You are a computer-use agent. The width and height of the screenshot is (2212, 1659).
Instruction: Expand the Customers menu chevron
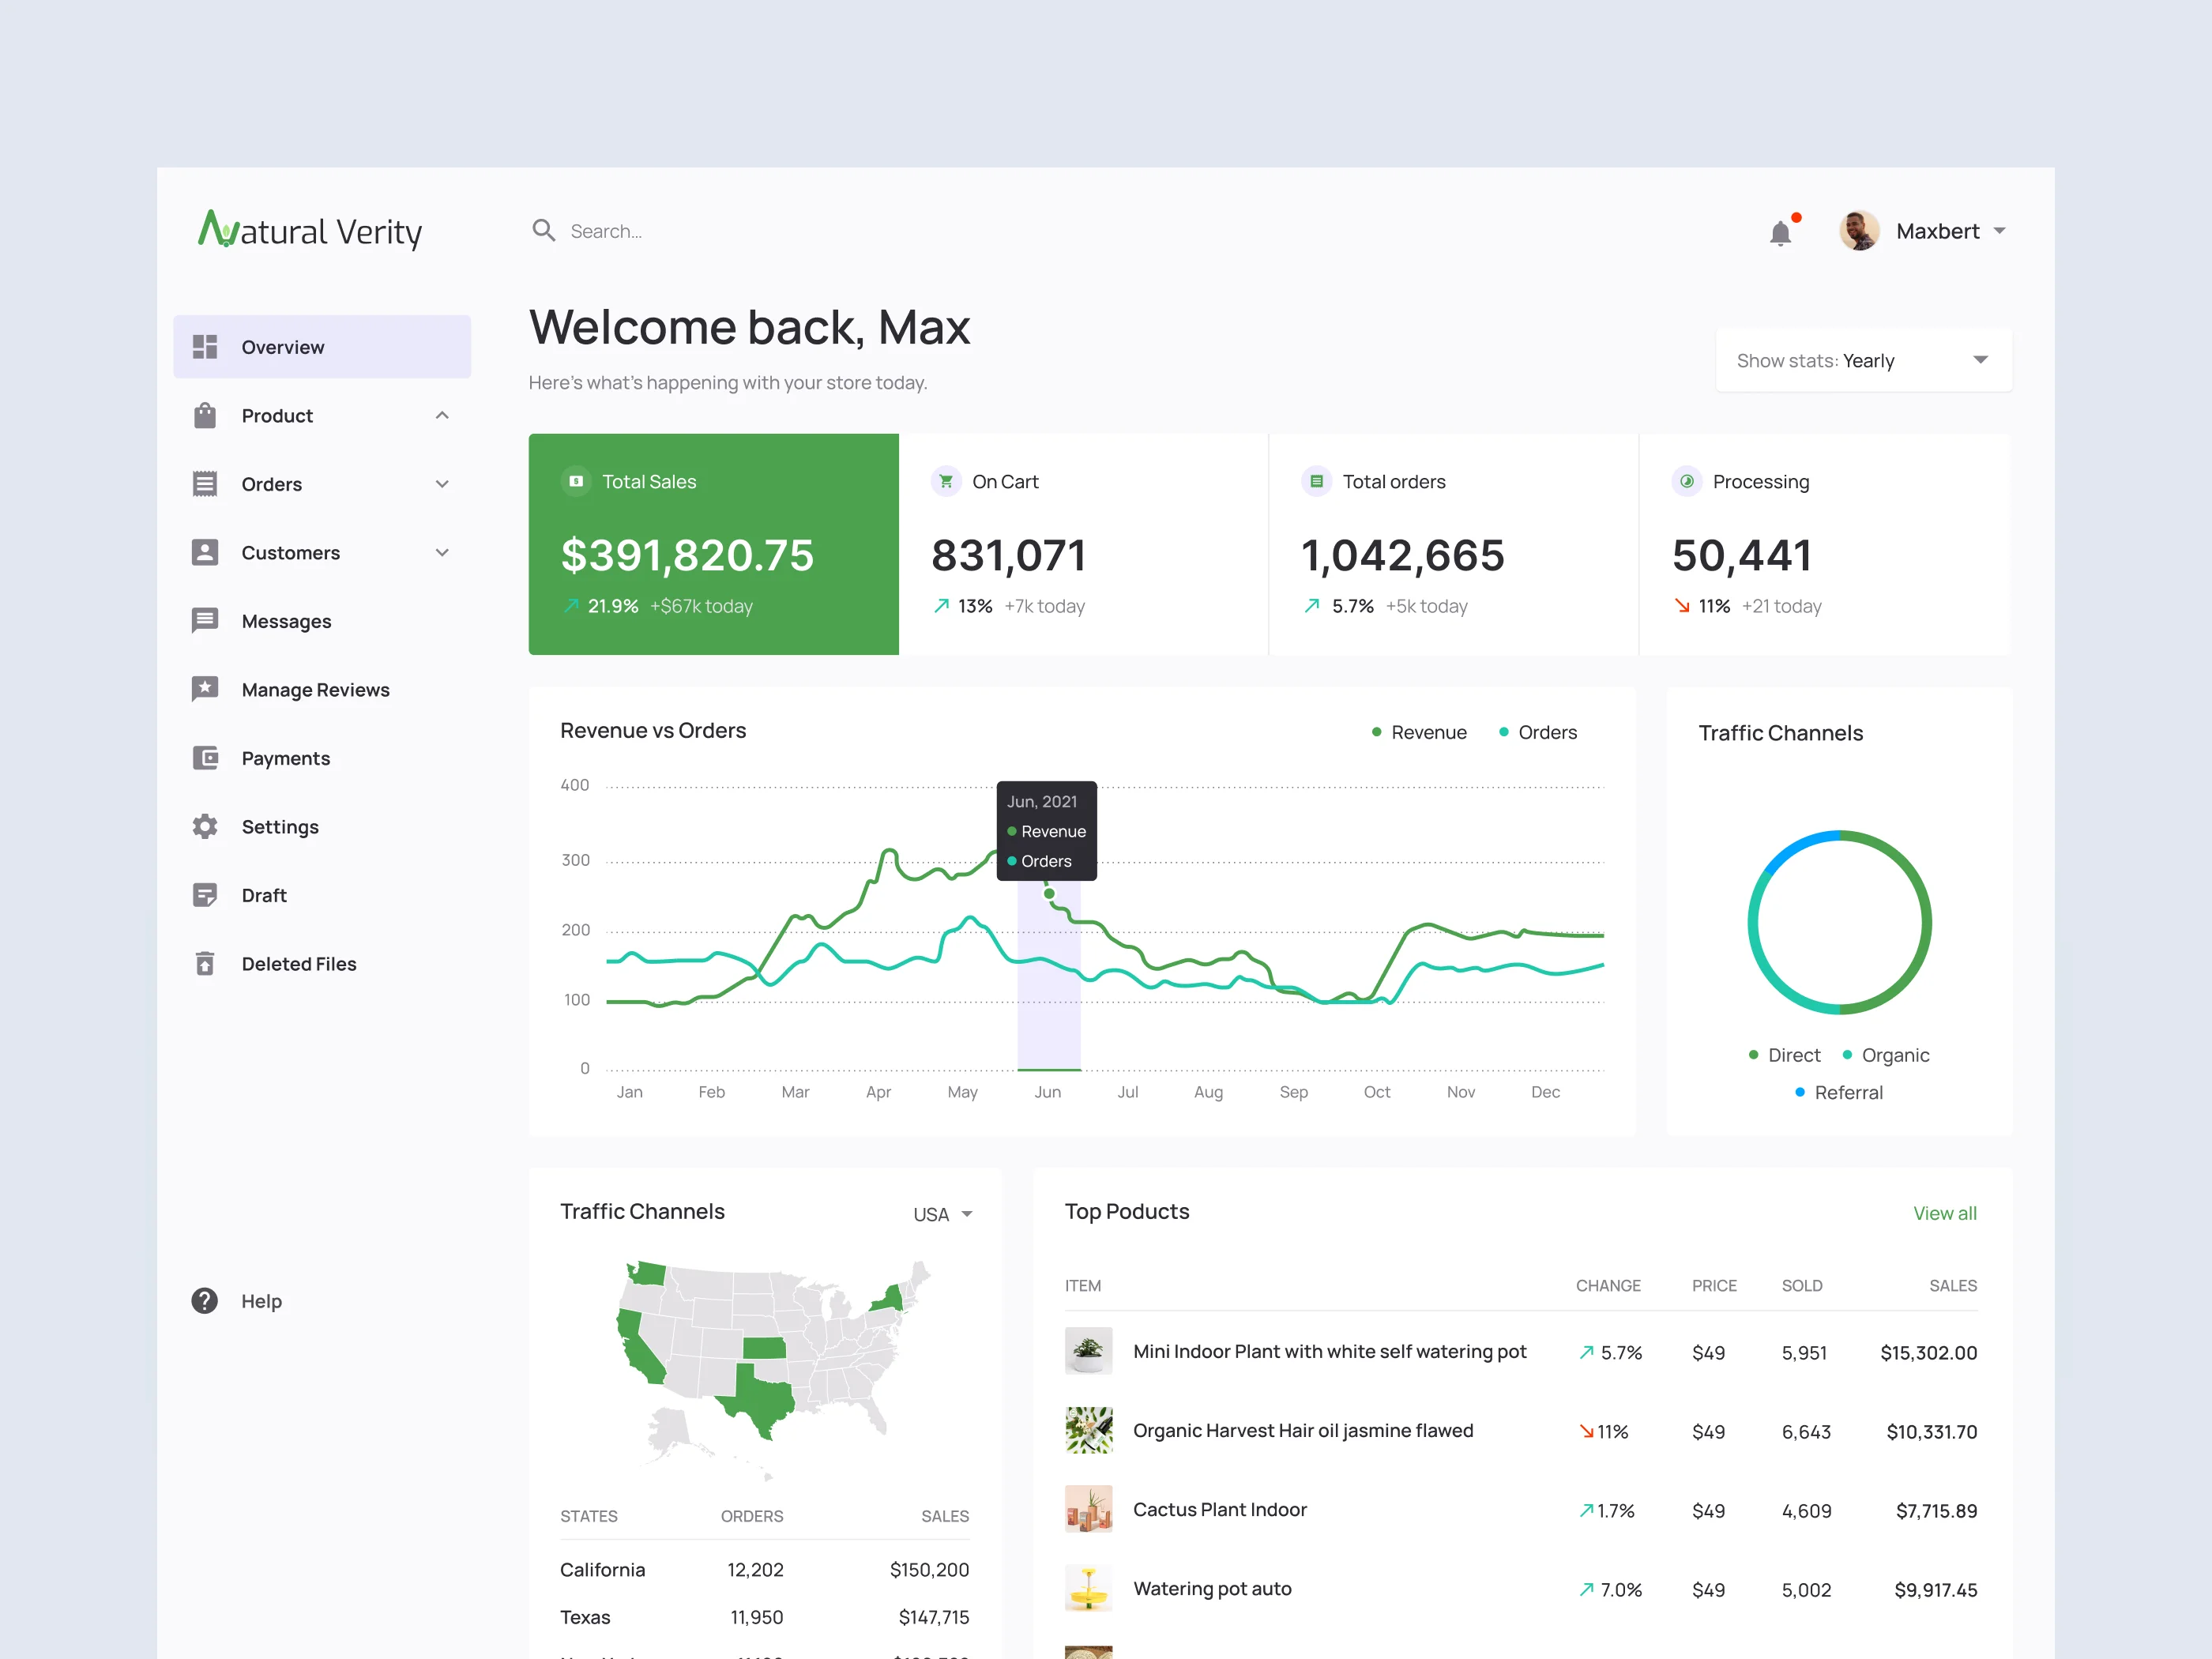point(442,553)
